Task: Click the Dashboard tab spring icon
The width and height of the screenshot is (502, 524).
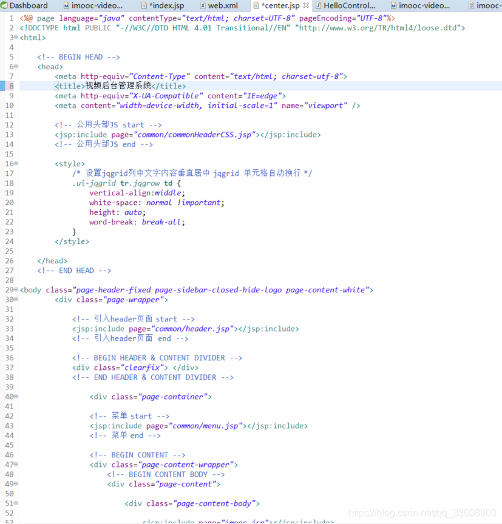Action: click(4, 5)
